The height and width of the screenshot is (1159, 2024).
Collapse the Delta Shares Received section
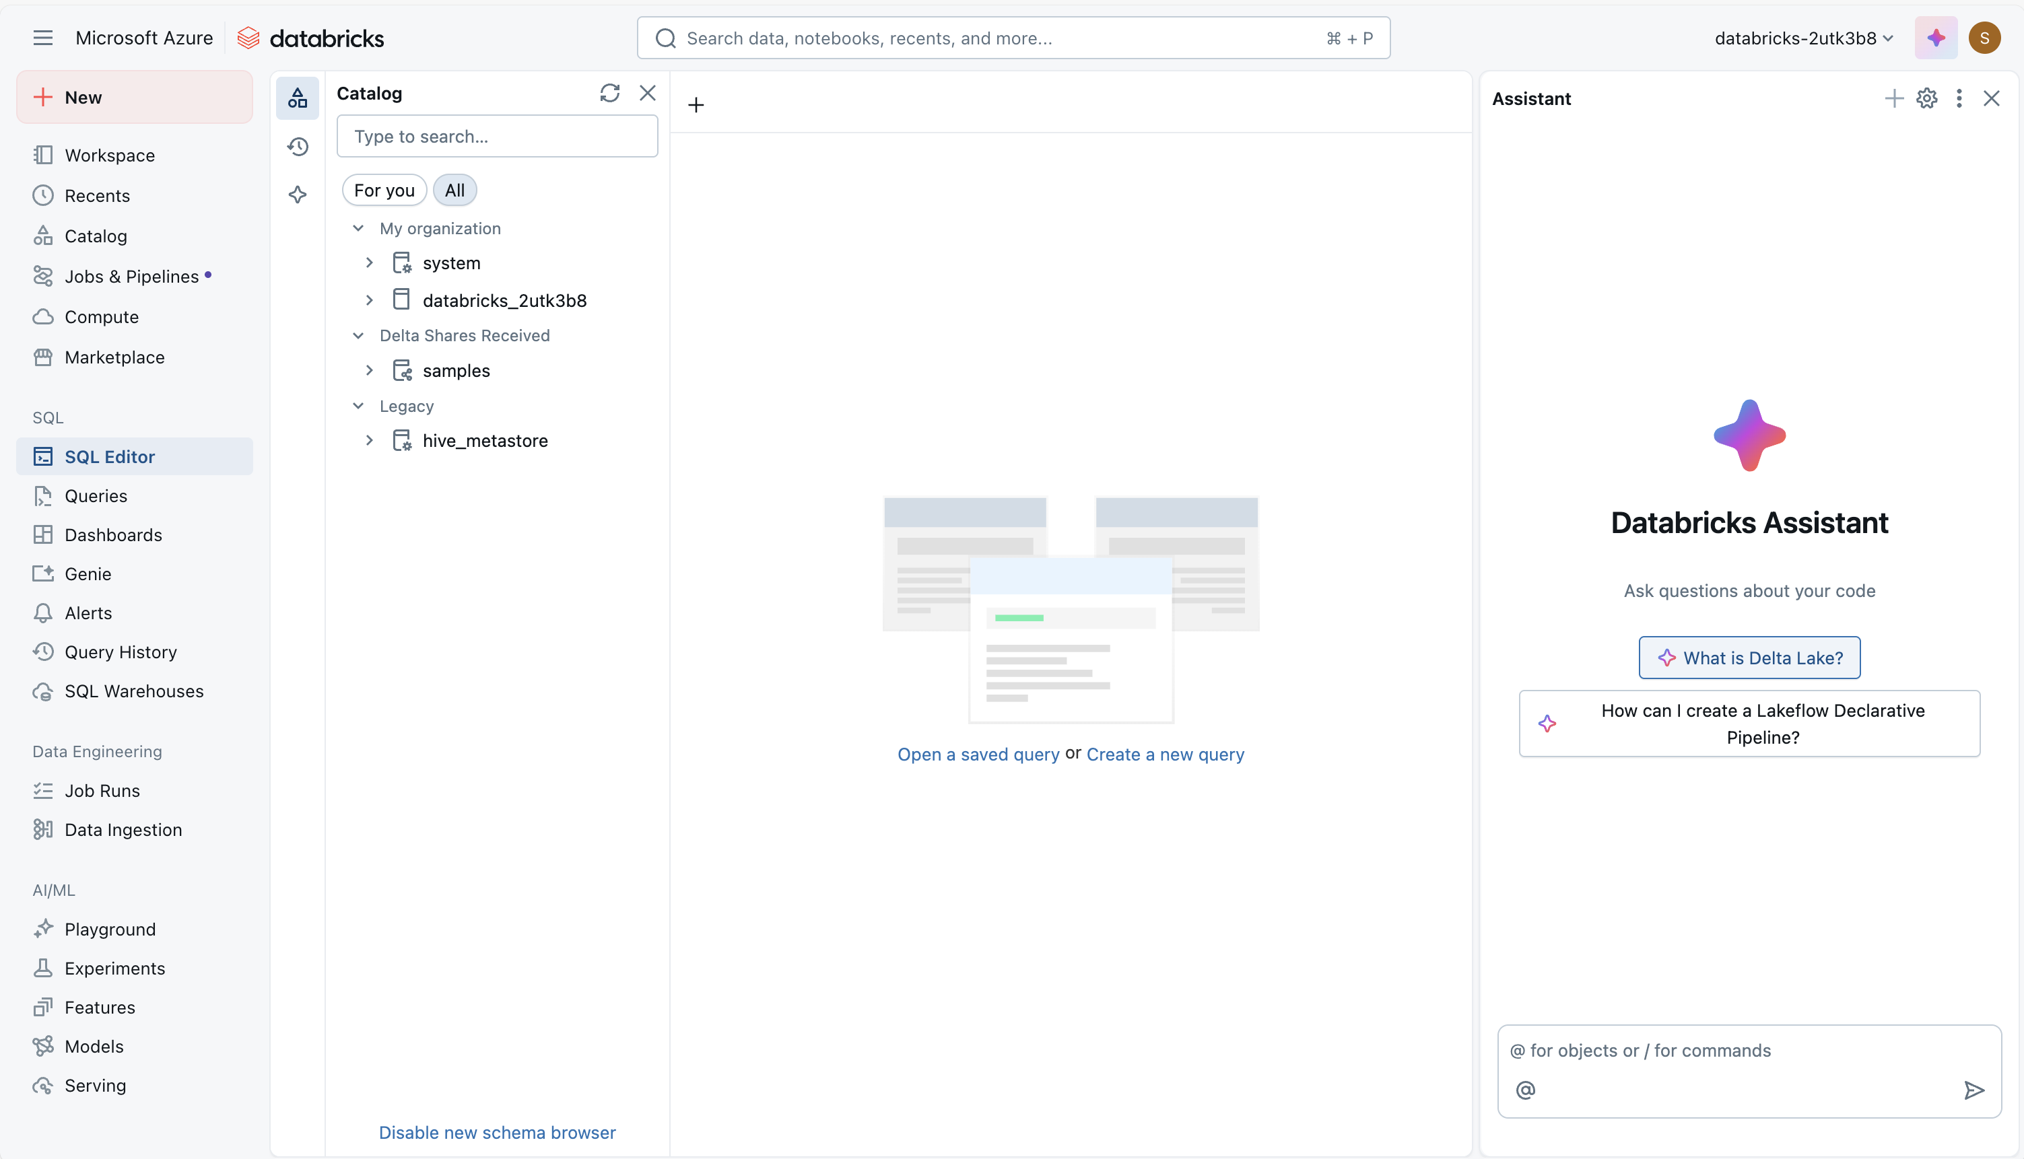(x=358, y=335)
